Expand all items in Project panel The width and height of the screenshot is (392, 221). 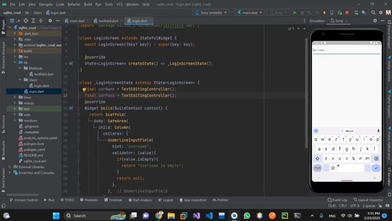(33, 21)
